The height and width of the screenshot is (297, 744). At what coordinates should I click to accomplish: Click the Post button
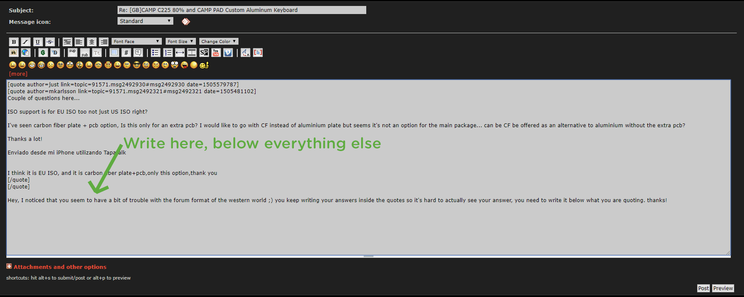pos(703,288)
